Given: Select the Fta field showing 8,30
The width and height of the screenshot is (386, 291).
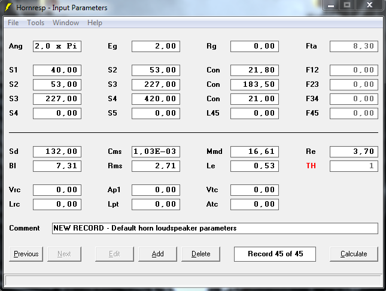Looking at the screenshot, I should [354, 46].
